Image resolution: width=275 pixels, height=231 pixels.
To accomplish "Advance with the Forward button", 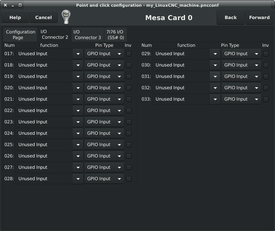I will [x=259, y=17].
